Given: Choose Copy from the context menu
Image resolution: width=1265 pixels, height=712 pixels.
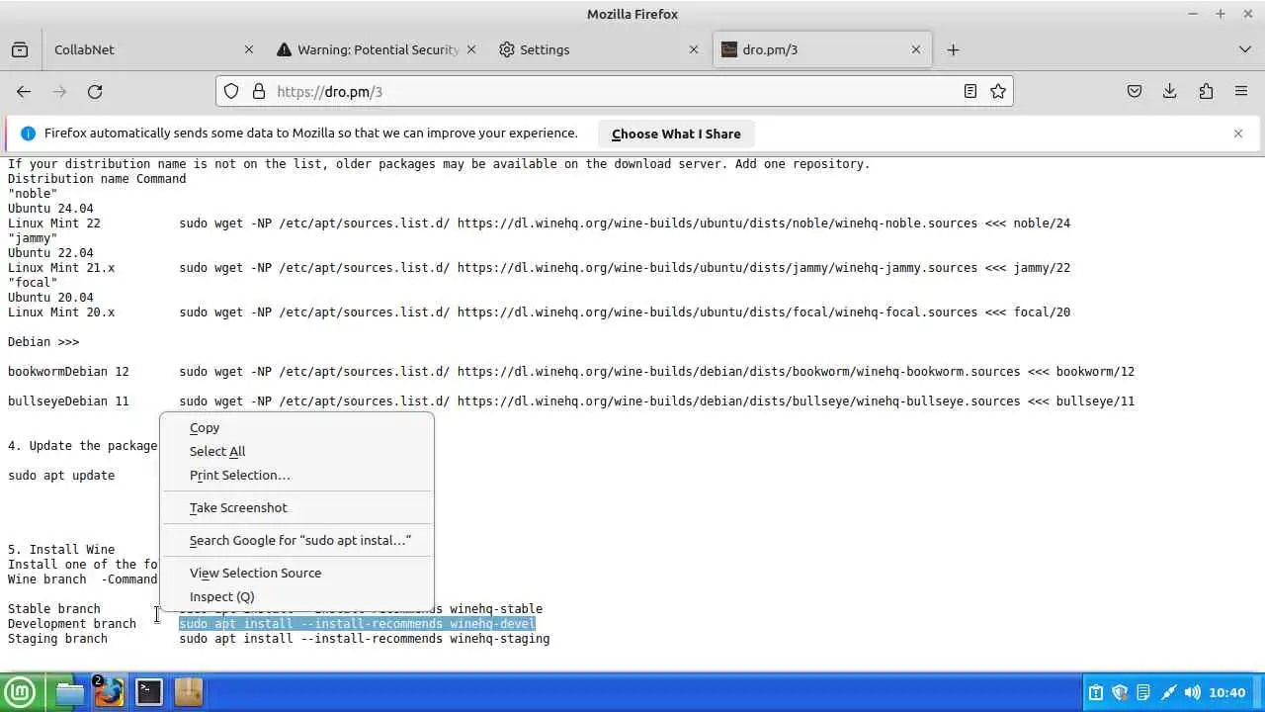Looking at the screenshot, I should tap(296, 428).
